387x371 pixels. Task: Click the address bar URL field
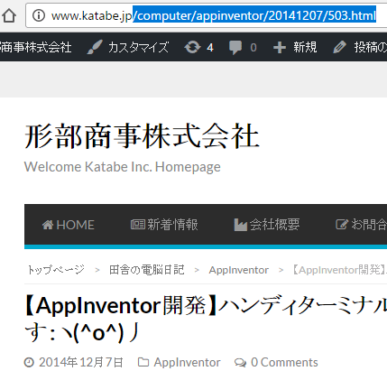207,15
